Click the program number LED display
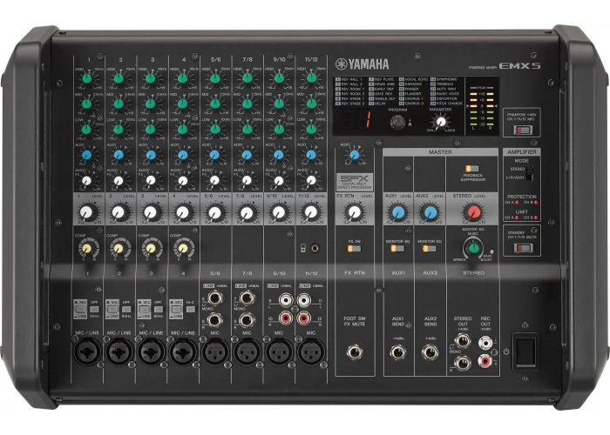Image resolution: width=610 pixels, height=435 pixels. tap(356, 120)
